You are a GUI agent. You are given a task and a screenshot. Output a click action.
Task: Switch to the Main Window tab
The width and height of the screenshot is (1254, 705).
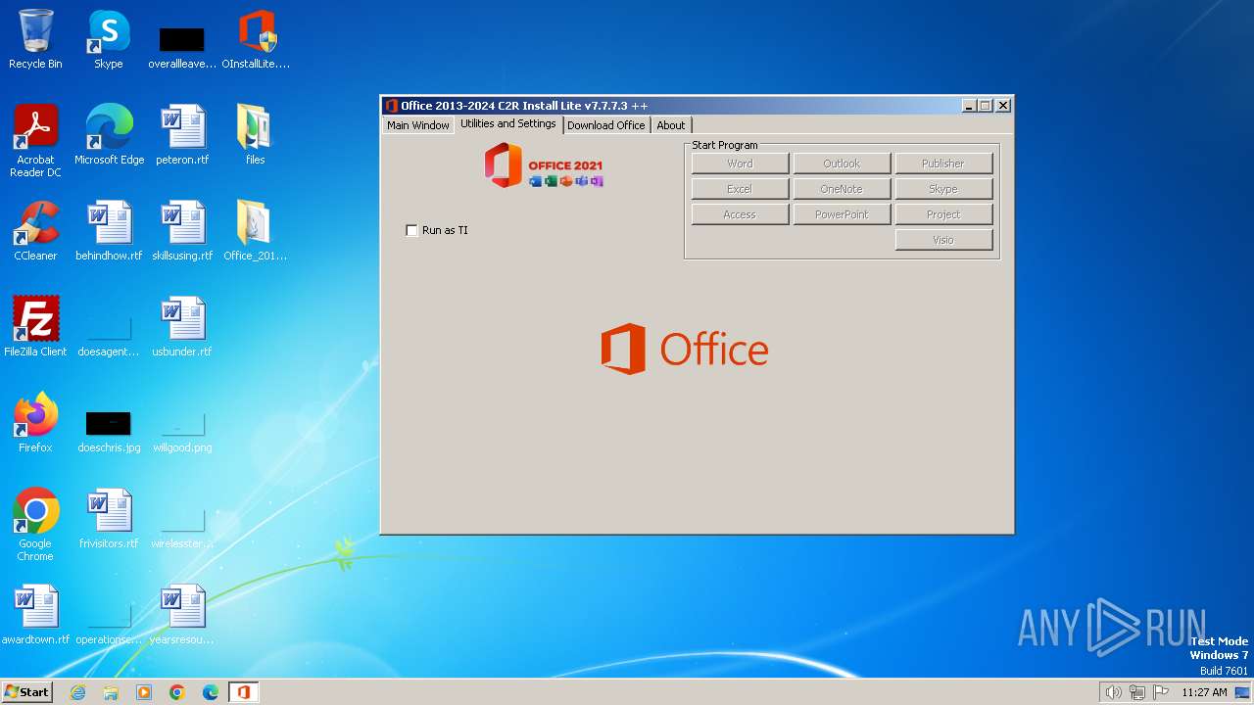pyautogui.click(x=418, y=125)
